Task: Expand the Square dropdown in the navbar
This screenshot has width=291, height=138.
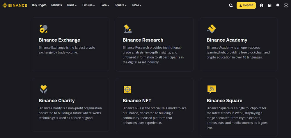Action: tap(120, 5)
